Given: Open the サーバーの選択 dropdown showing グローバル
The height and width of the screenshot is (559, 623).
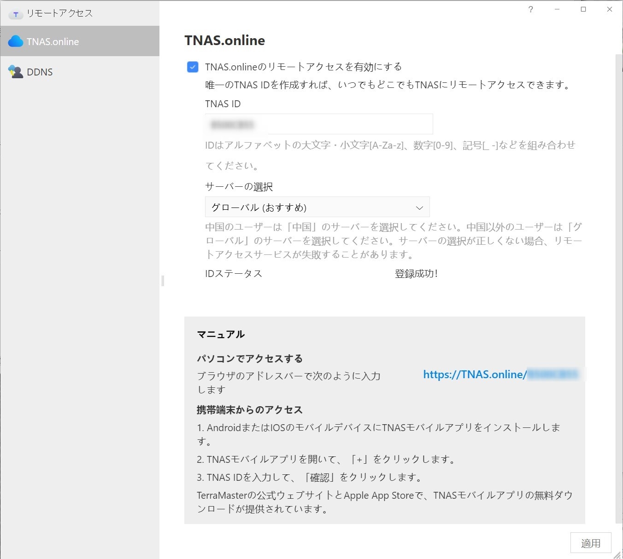Looking at the screenshot, I should [317, 207].
